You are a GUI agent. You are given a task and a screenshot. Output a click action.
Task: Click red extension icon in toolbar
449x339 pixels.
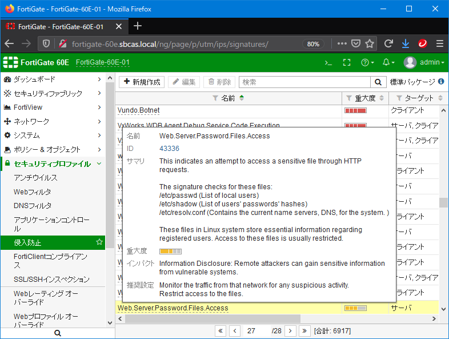[x=423, y=44]
